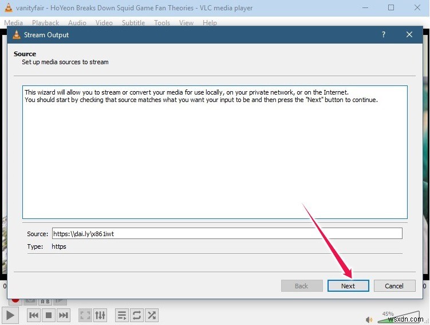The image size is (430, 325).
Task: Mute audio via speaker icon
Action: [369, 319]
